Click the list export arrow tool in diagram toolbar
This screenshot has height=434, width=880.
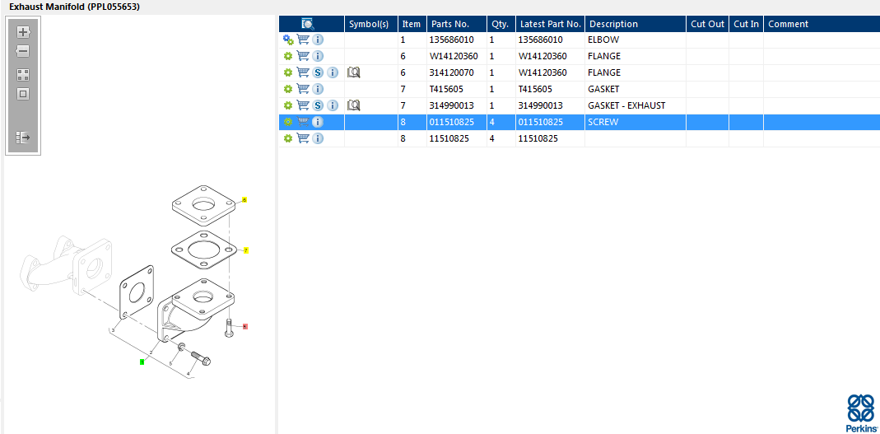point(23,137)
